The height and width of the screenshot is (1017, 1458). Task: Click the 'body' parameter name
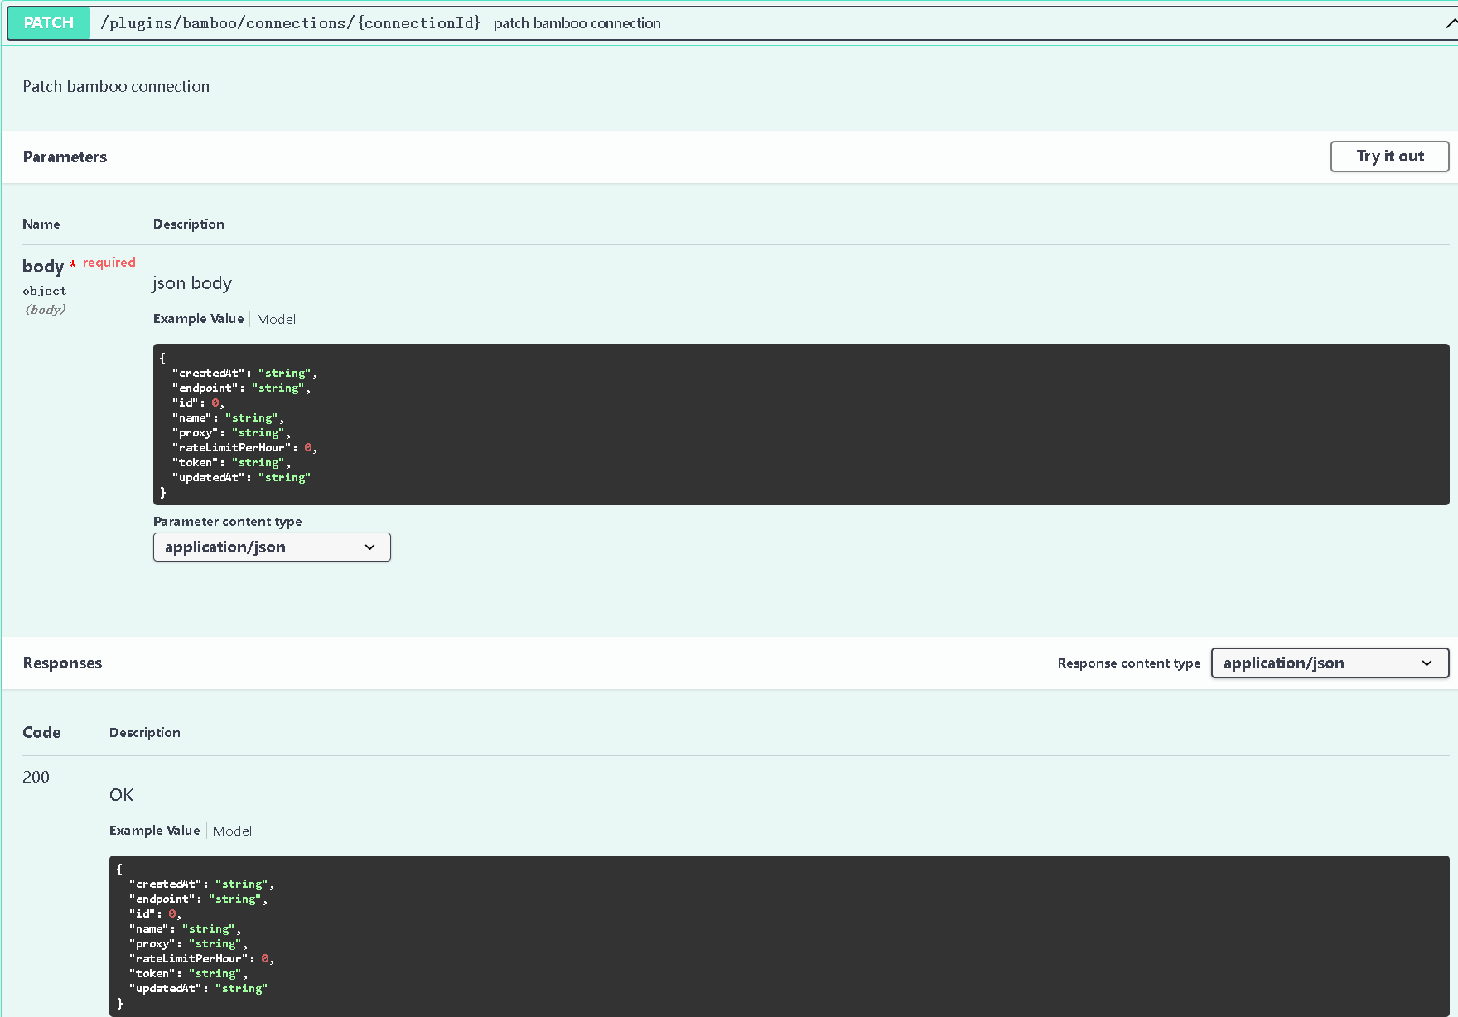(43, 267)
